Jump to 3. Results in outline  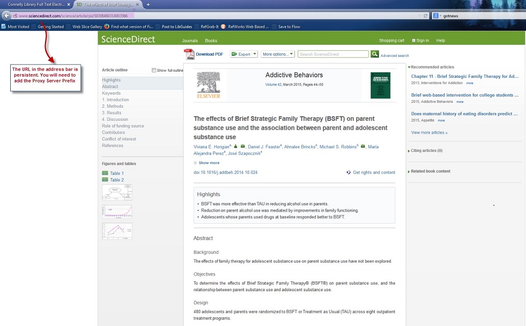(x=112, y=113)
